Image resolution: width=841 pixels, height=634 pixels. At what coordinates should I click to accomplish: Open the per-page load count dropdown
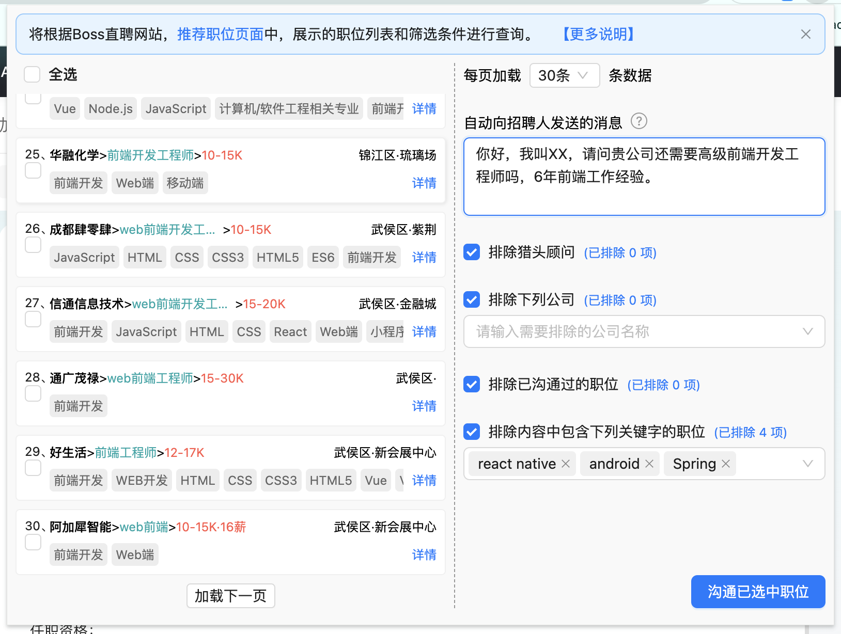click(565, 75)
